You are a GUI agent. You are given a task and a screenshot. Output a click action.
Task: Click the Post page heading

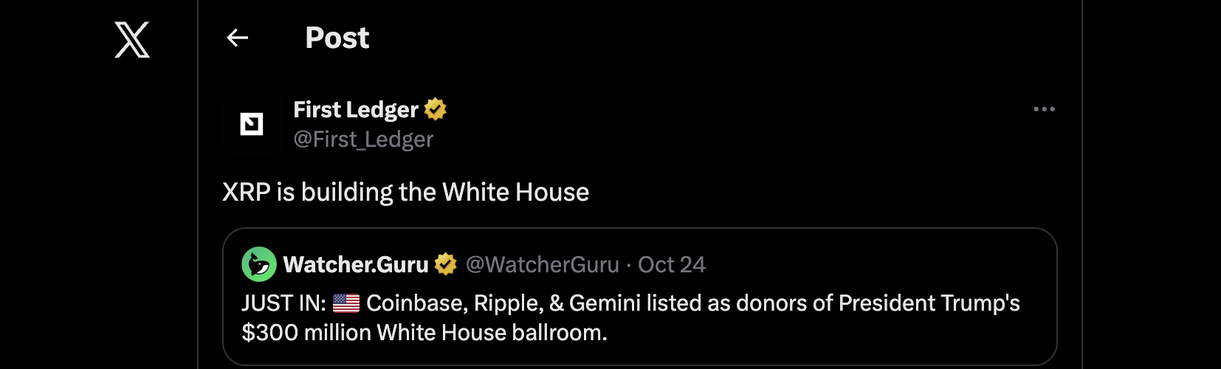(x=337, y=38)
